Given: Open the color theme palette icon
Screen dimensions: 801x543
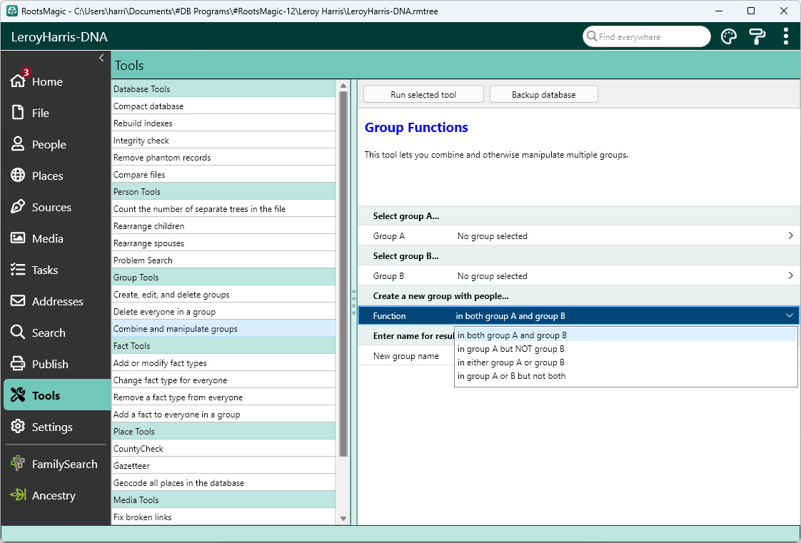Looking at the screenshot, I should (728, 36).
